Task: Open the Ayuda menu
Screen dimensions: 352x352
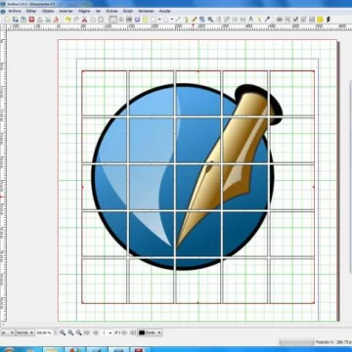Action: (164, 11)
